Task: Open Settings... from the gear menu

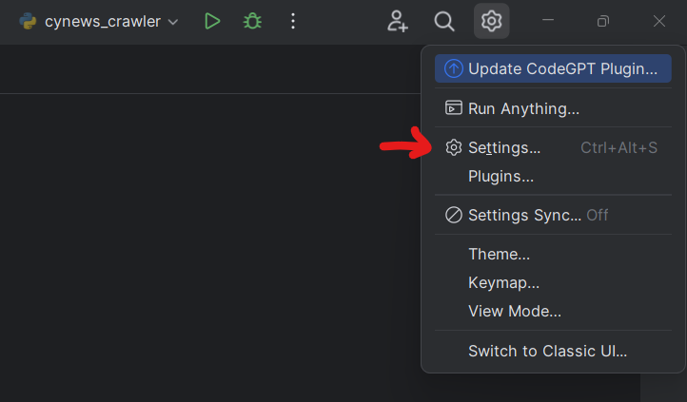Action: point(504,148)
